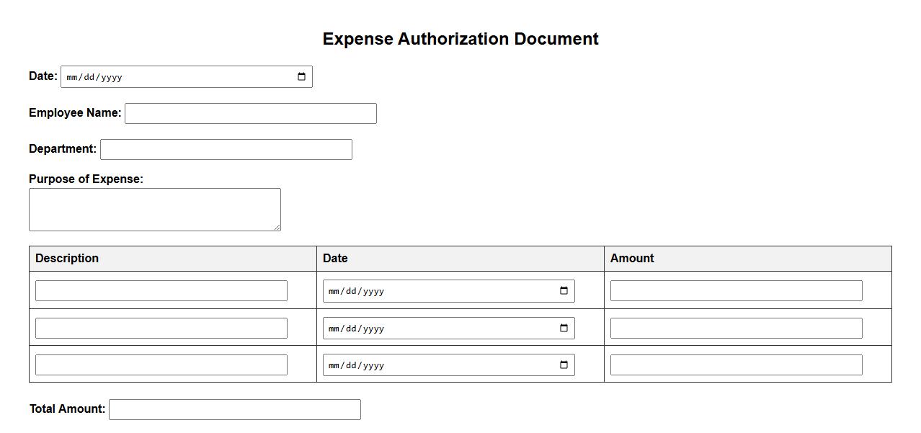This screenshot has width=921, height=433.
Task: Click into the Department input field
Action: pyautogui.click(x=226, y=150)
